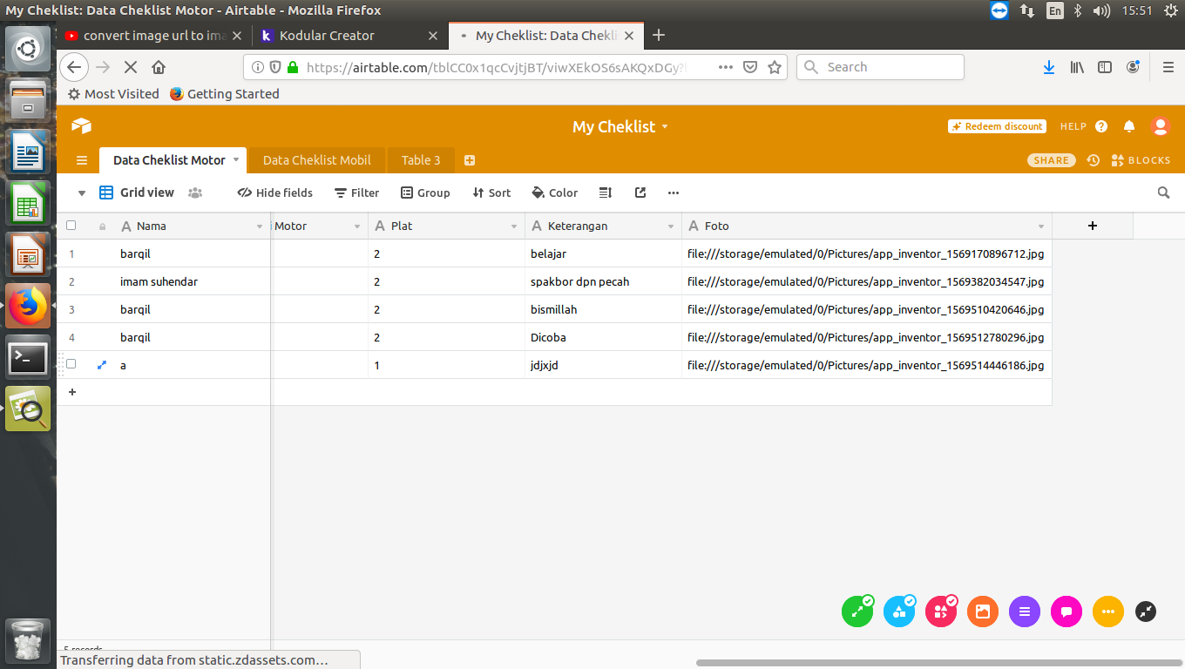Click the orange image circle button
Screen dimensions: 1185x669
[983, 612]
